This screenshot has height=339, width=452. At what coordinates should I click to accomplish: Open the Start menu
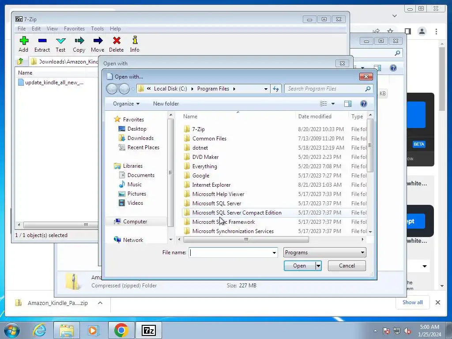pyautogui.click(x=11, y=330)
